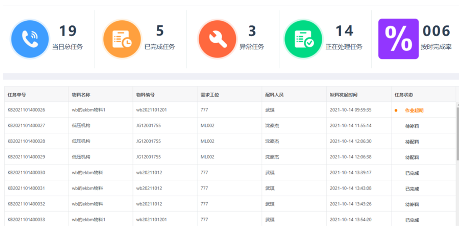Click the purple percent on-time rate icon
This screenshot has width=459, height=241.
click(398, 39)
